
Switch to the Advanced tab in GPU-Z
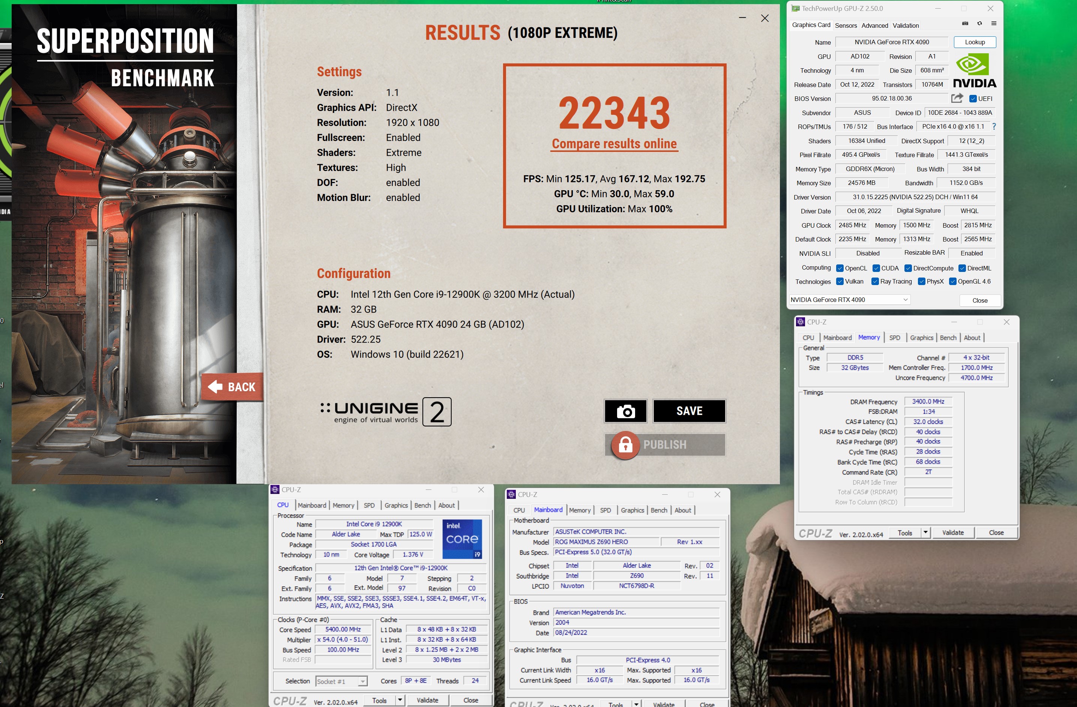click(x=874, y=26)
